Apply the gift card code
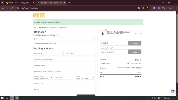 point(135,52)
